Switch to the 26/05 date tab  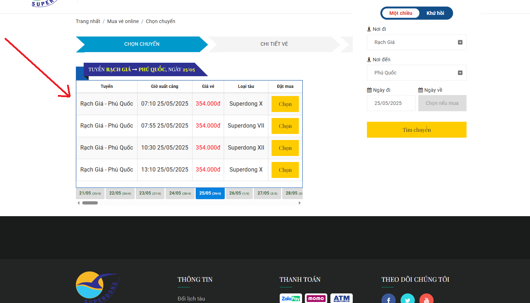[x=239, y=193]
